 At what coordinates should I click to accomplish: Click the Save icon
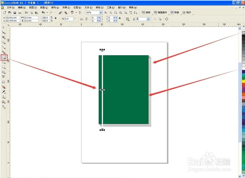15,13
